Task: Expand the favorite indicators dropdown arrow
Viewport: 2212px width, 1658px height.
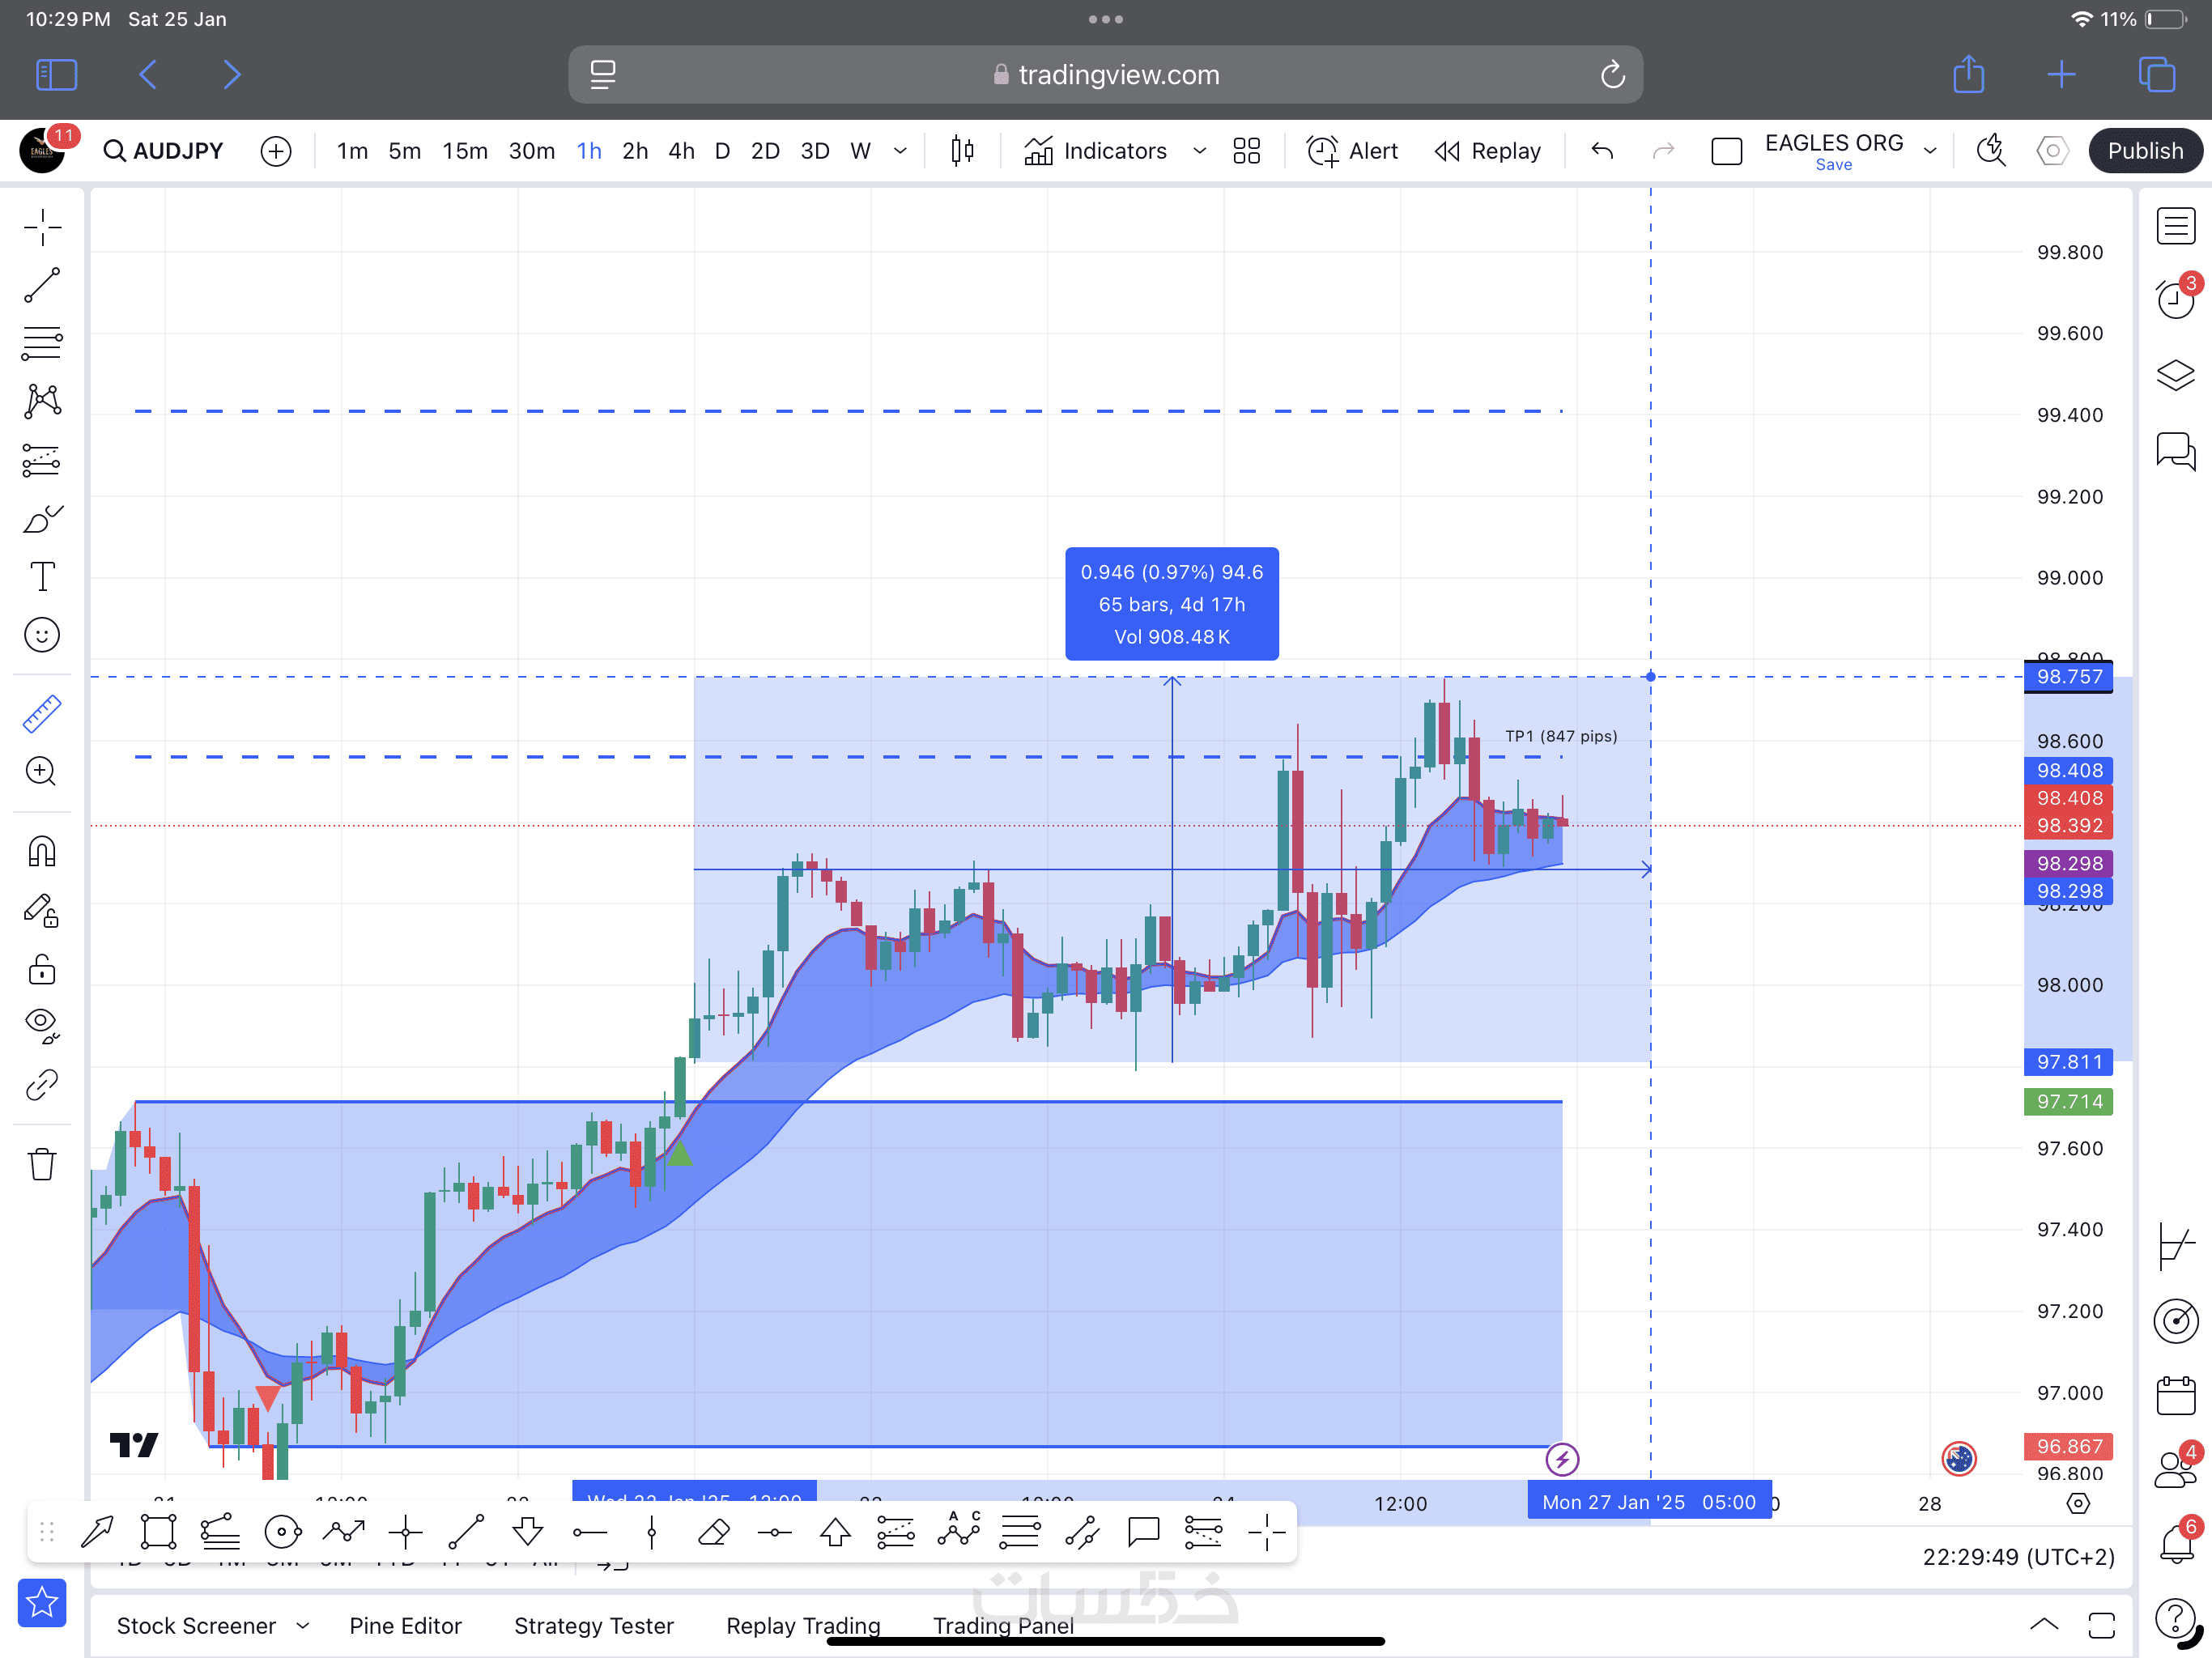Action: (1199, 151)
